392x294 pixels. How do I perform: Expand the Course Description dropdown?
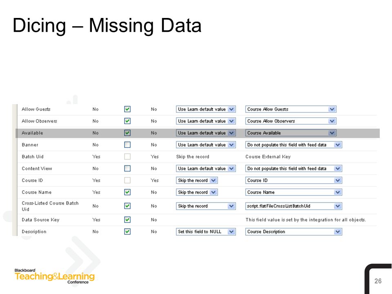click(294, 232)
